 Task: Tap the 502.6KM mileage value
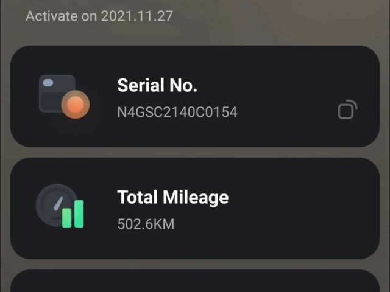[146, 224]
